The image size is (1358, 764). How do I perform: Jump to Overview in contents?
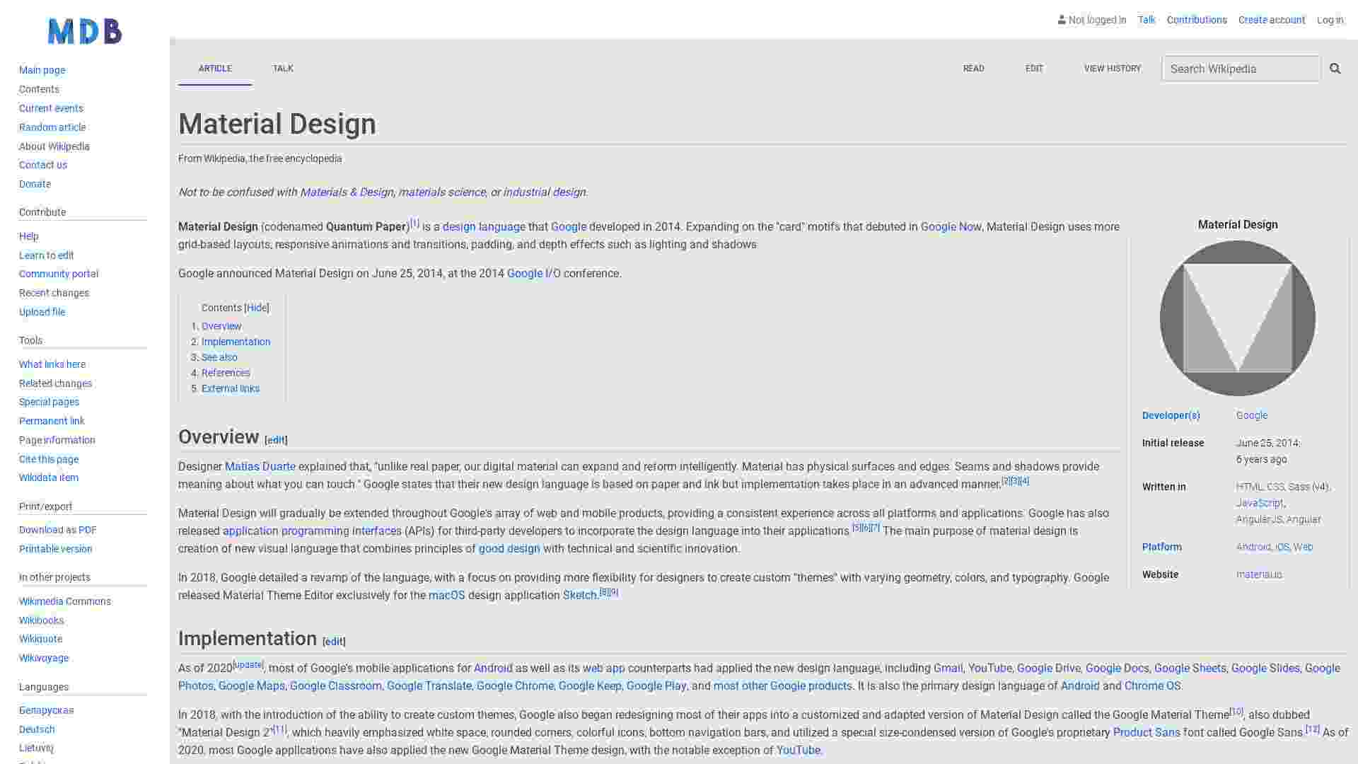pyautogui.click(x=221, y=326)
